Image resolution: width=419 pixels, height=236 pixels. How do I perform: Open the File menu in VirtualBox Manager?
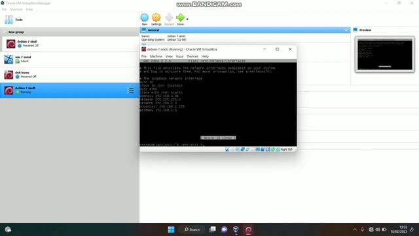tap(4, 9)
